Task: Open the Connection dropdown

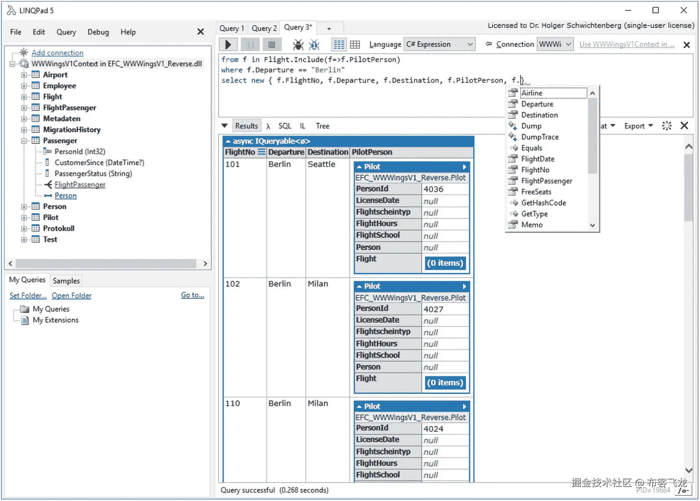Action: [555, 44]
